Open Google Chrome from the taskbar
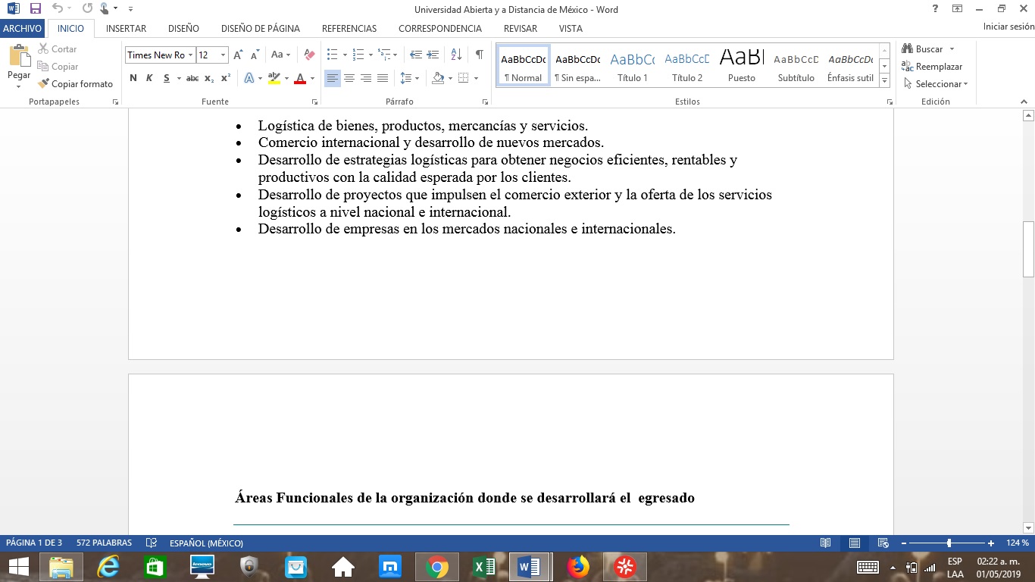Image resolution: width=1035 pixels, height=582 pixels. [x=436, y=567]
